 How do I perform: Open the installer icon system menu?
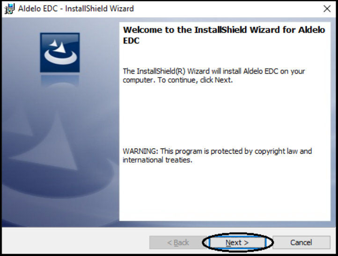(9, 9)
